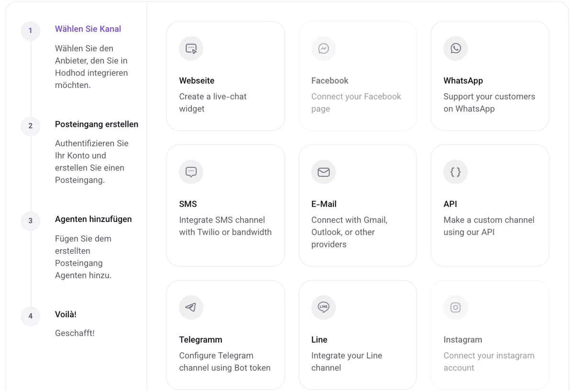This screenshot has width=574, height=391.
Task: Click 'Configure Telegram channel using Bot token'
Action: 225,362
